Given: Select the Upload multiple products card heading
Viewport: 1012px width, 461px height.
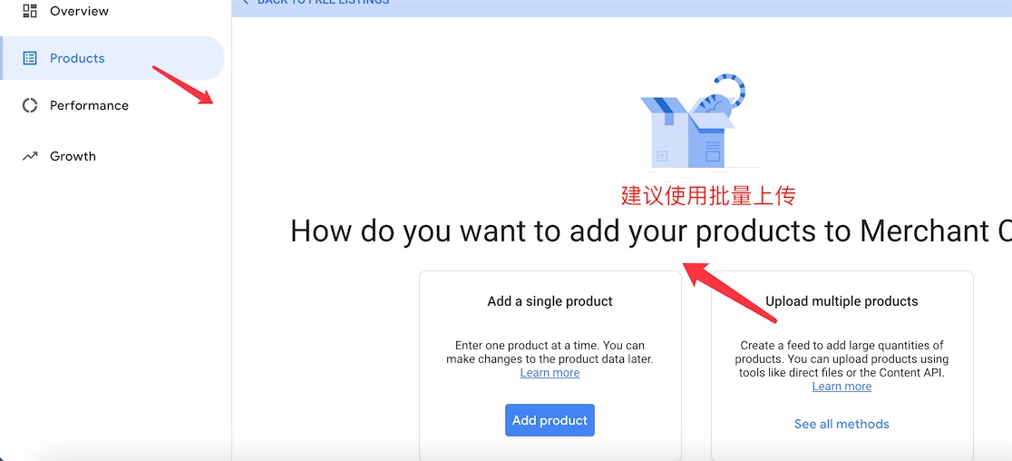Looking at the screenshot, I should 842,301.
